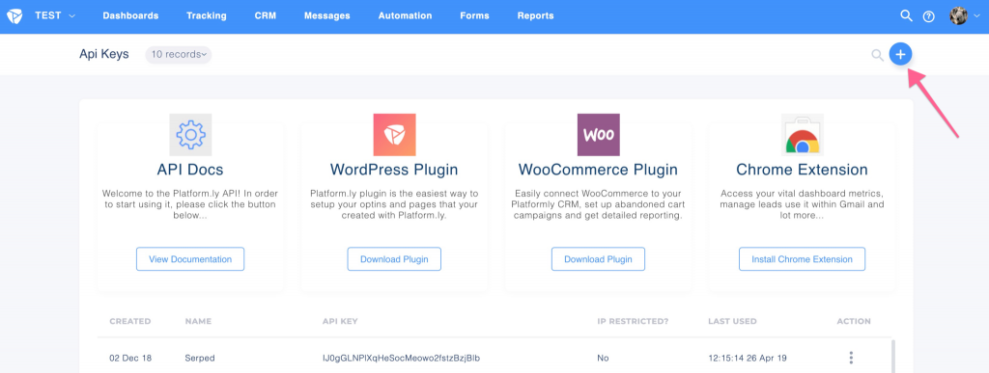The height and width of the screenshot is (373, 989).
Task: Expand the 10 records dropdown
Action: point(179,55)
